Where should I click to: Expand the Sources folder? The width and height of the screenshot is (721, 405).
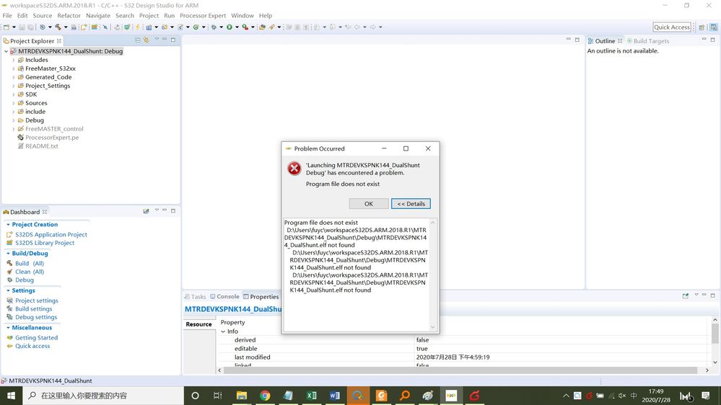coord(13,103)
